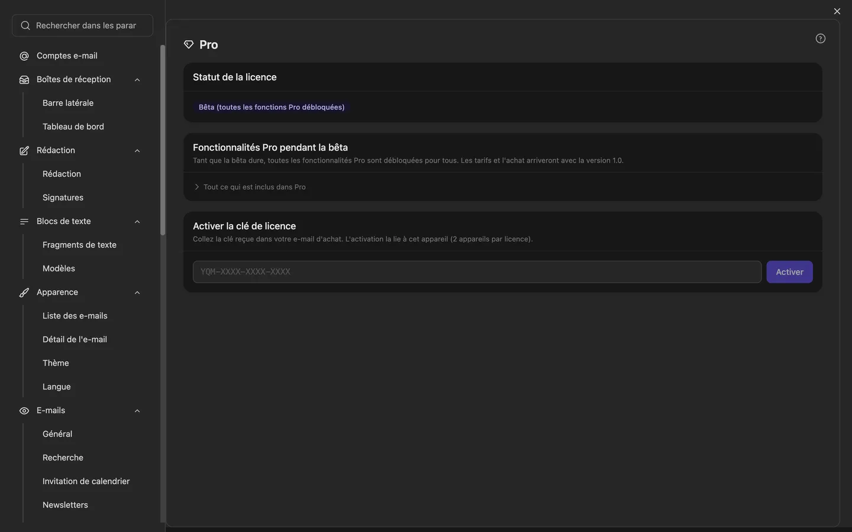The width and height of the screenshot is (852, 532).
Task: Click the Blocs de texte lines icon
Action: pyautogui.click(x=24, y=222)
